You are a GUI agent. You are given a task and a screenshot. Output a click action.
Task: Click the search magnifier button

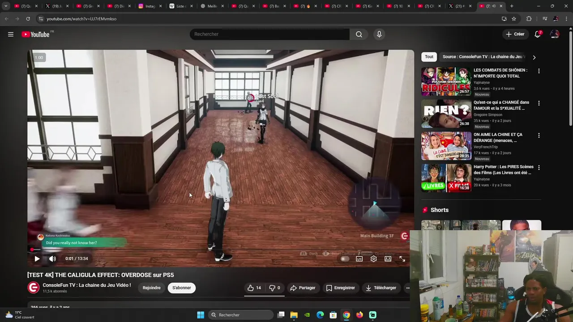click(x=359, y=34)
